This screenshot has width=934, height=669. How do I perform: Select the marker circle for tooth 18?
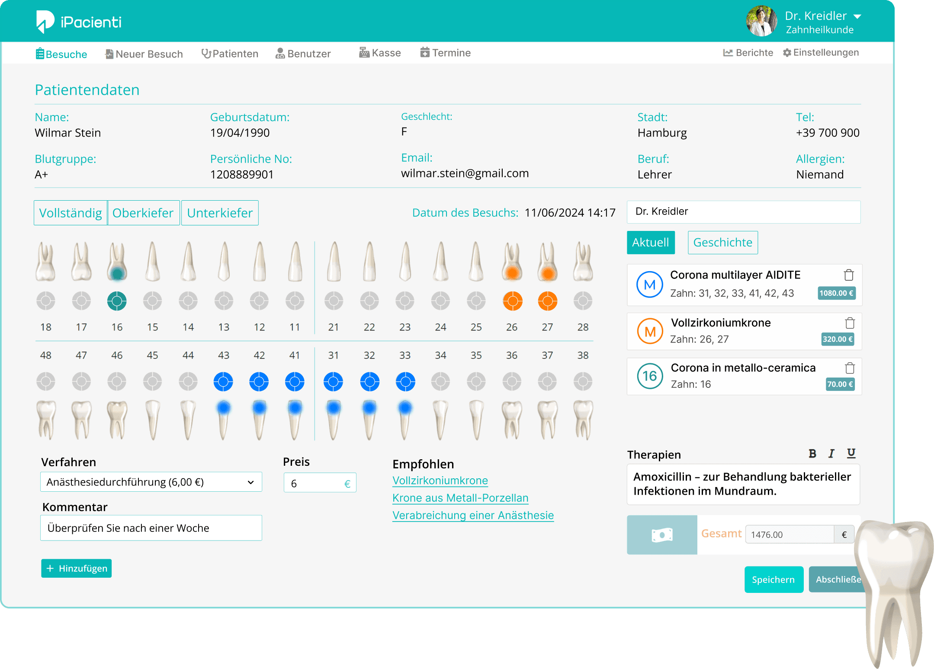pyautogui.click(x=46, y=301)
